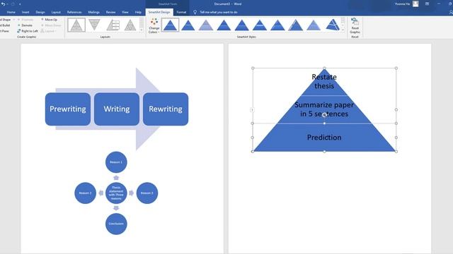This screenshot has width=453, height=254.
Task: Select the center Thesis statement circle
Action: (x=116, y=193)
